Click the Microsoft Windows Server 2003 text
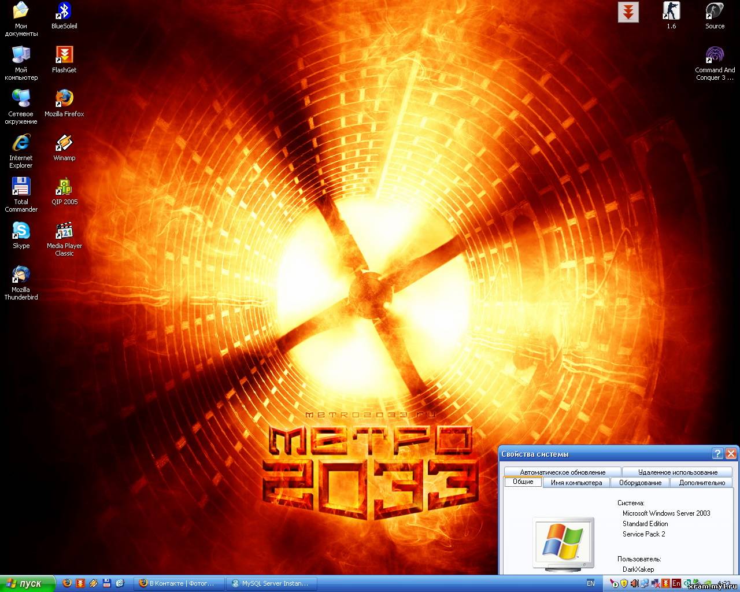The image size is (740, 592). pyautogui.click(x=666, y=513)
